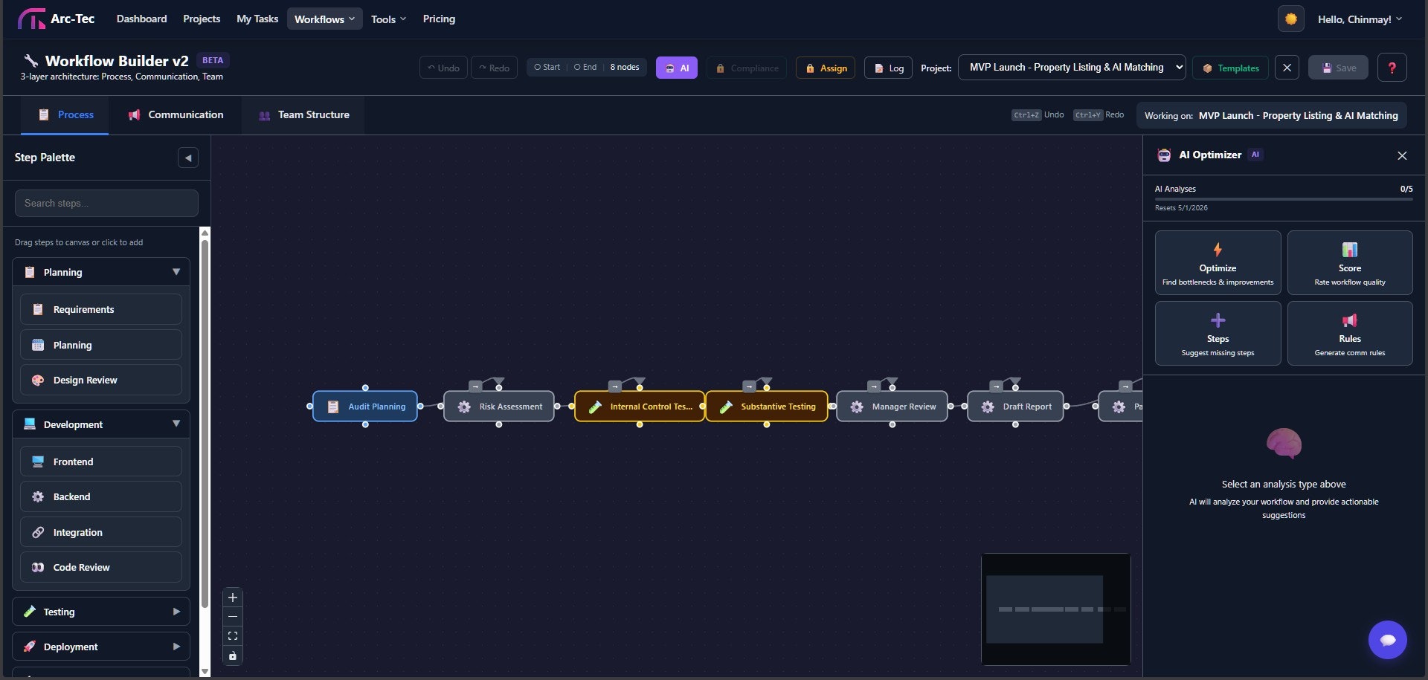The image size is (1428, 680).
Task: Select the Risk Assessment node
Action: pos(499,407)
